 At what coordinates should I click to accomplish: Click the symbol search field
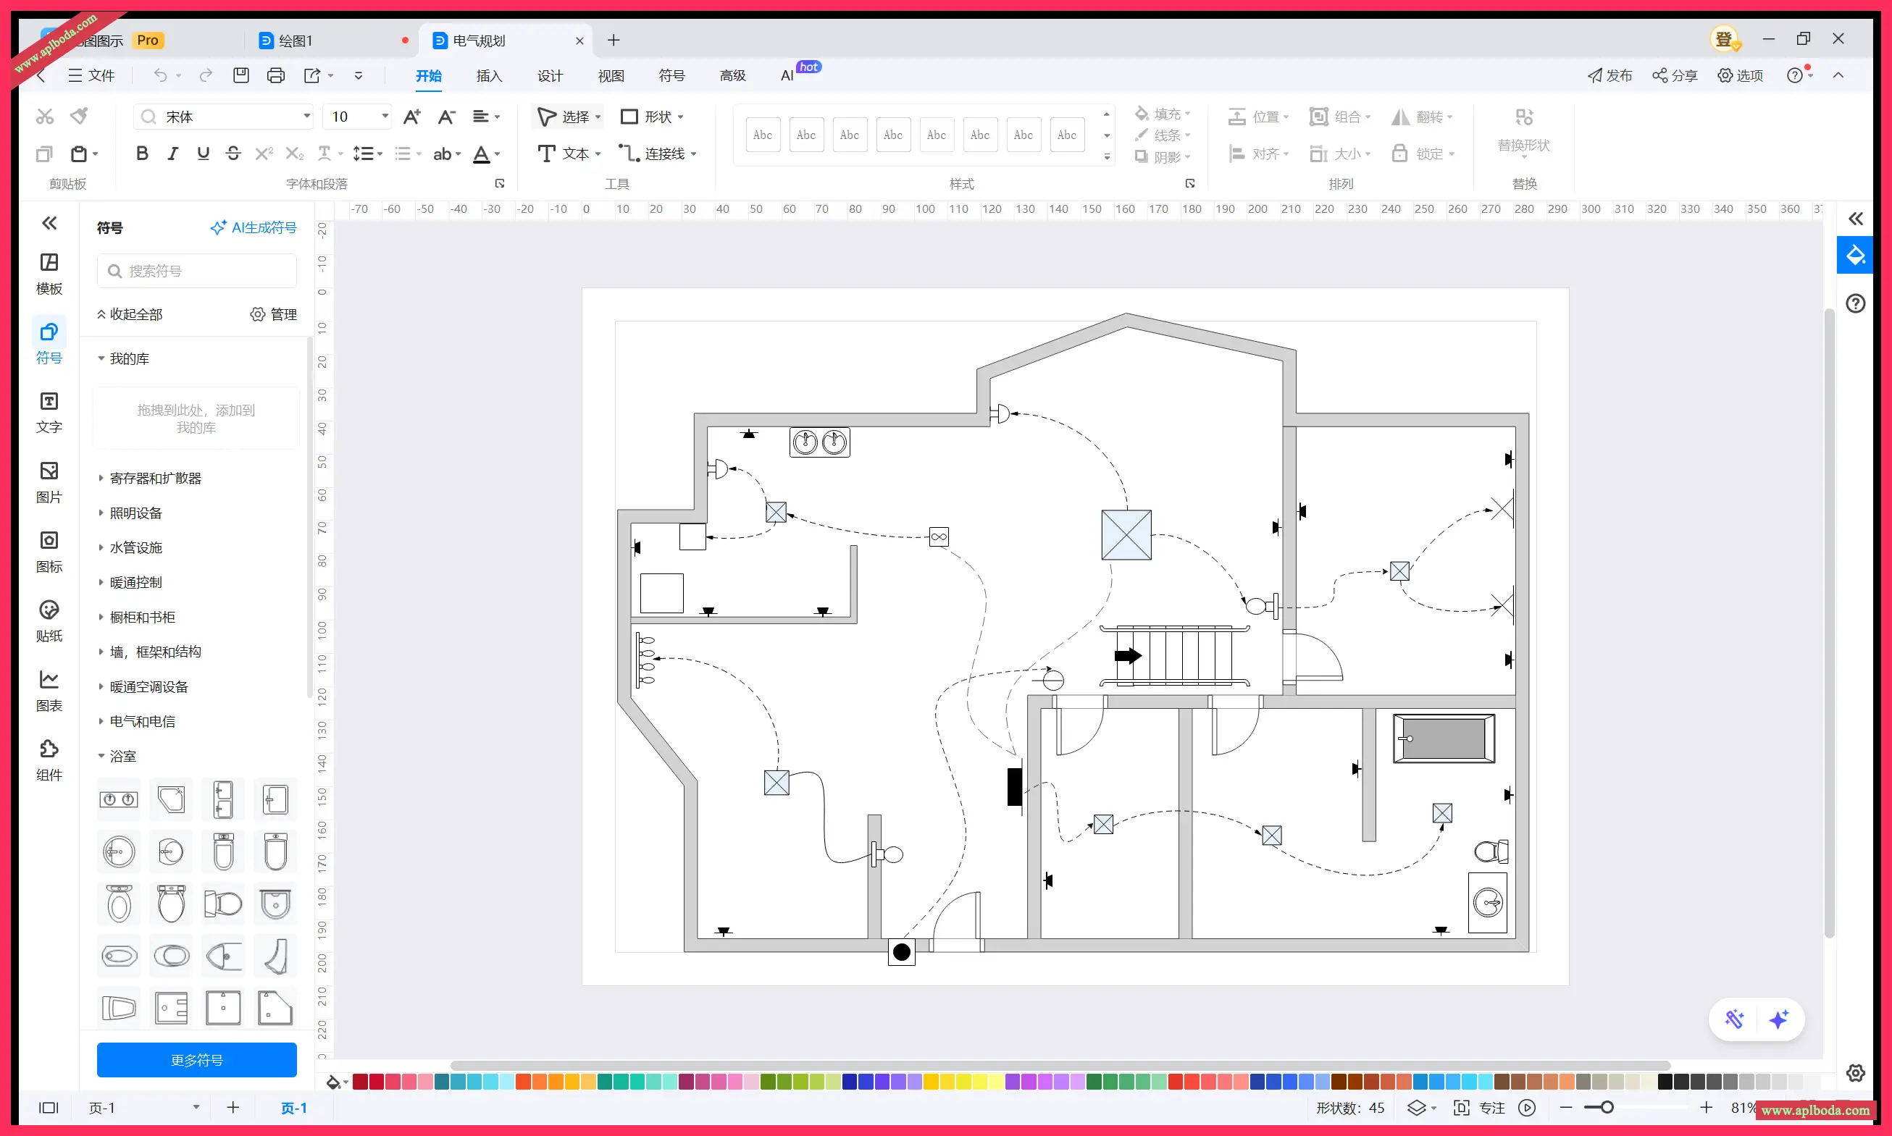(197, 271)
